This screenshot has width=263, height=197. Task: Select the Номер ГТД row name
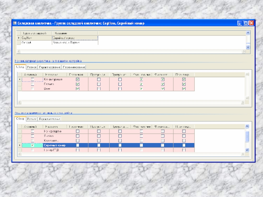[51, 150]
